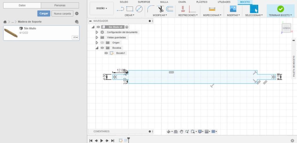Open the INSERTAR dropdown menu
This screenshot has width=297, height=143.
233,15
